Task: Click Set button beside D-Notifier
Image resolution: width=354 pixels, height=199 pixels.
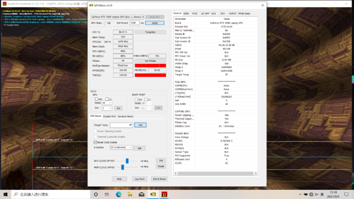Action: pos(139,148)
